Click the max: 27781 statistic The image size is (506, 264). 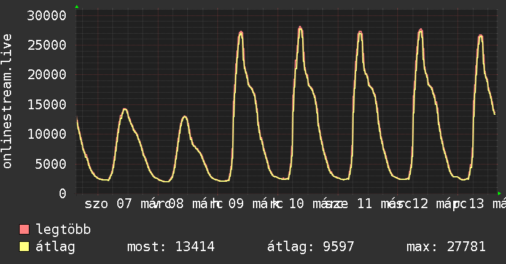(446, 247)
